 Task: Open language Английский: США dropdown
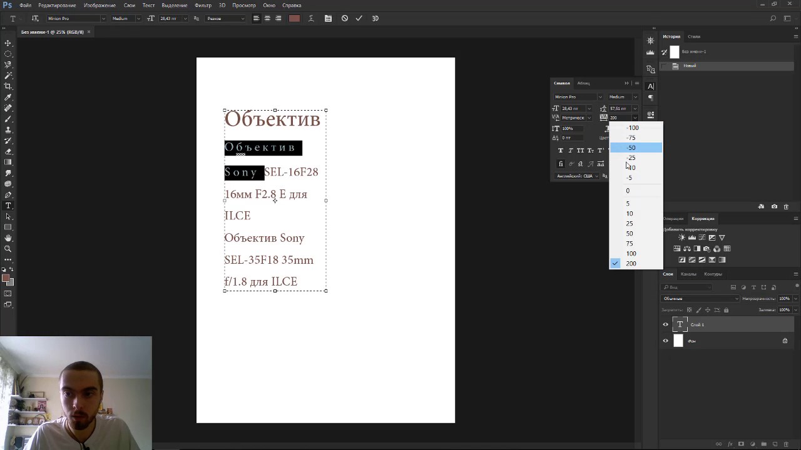578,176
